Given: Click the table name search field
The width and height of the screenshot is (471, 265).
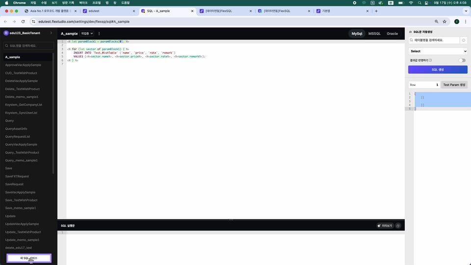Looking at the screenshot, I should (x=434, y=40).
